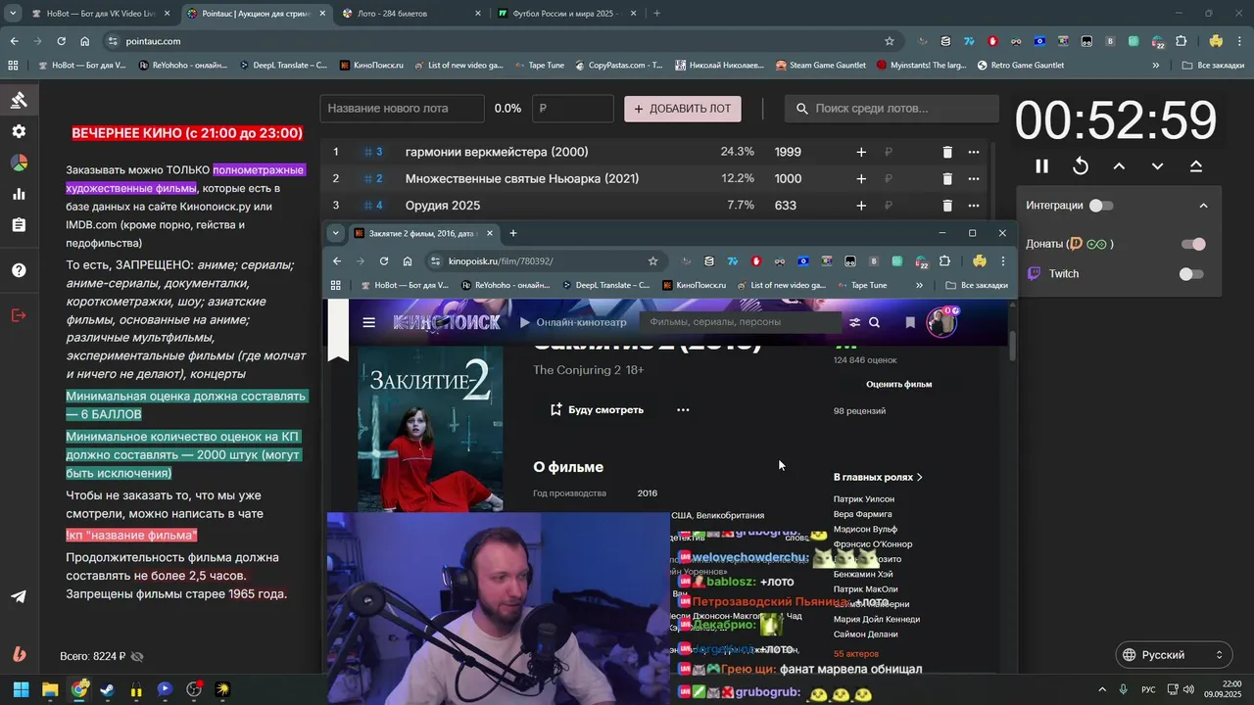
Task: Reset the auction timer
Action: tap(1081, 166)
